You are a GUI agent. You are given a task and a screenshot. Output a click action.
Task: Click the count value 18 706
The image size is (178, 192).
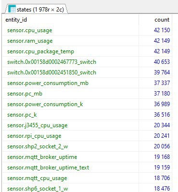162,178
